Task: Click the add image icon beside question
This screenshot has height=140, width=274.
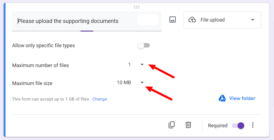Action: pos(173,20)
